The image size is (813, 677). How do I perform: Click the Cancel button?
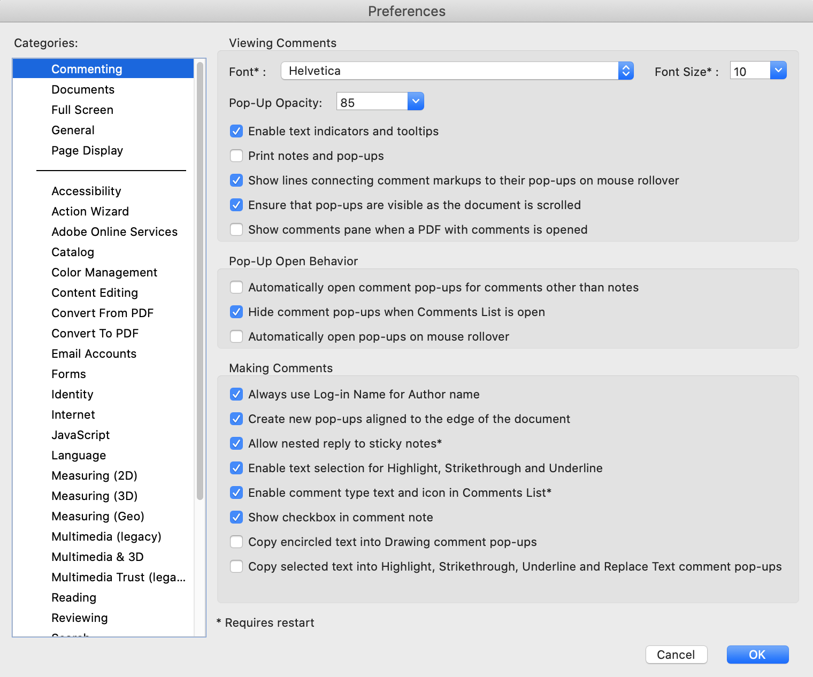676,655
